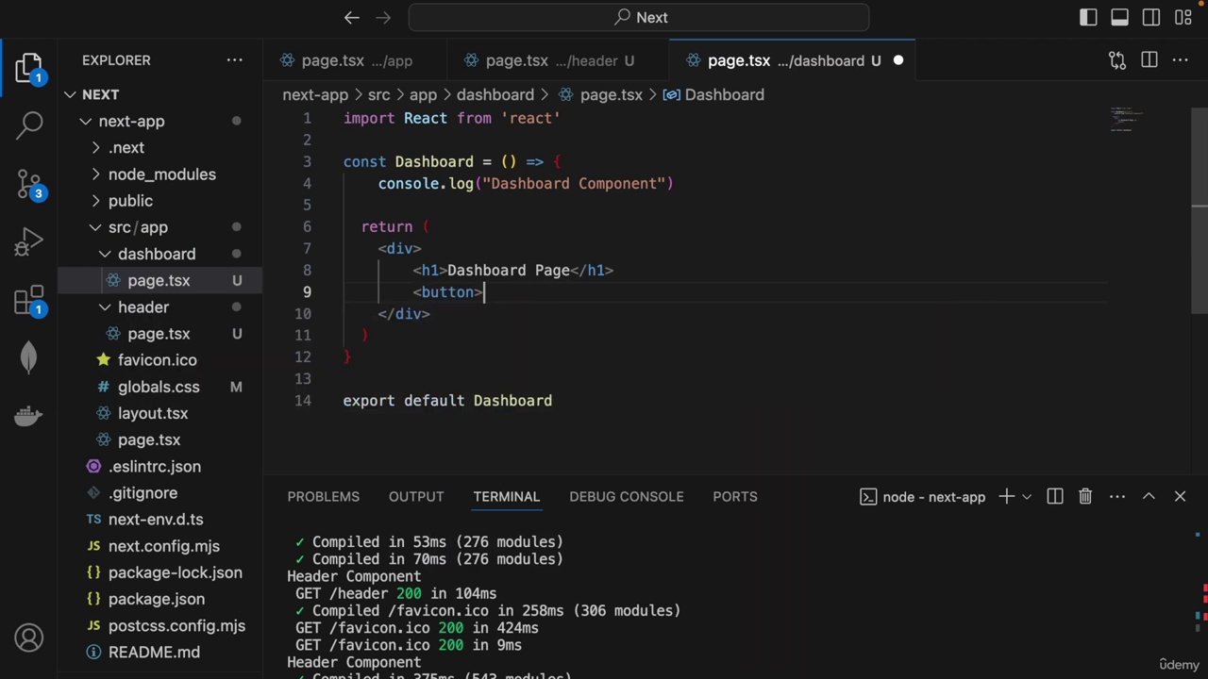Go forward with the right arrow

pyautogui.click(x=383, y=17)
